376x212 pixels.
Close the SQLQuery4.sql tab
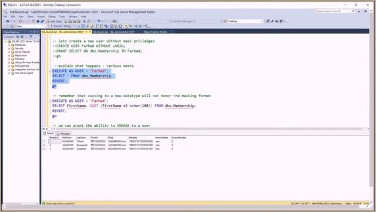90,32
